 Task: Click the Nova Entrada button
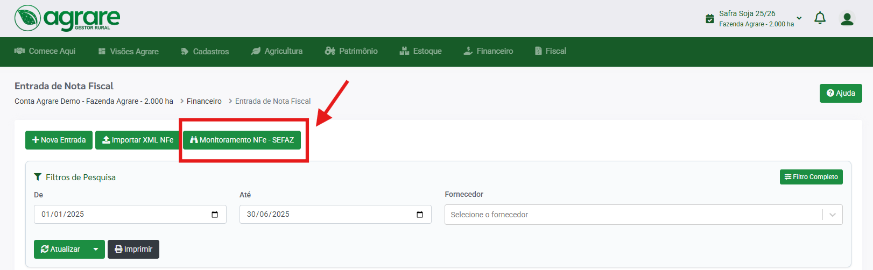[x=59, y=140]
